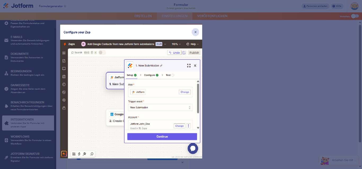The image size is (362, 169).
Task: Open the zoom-to-fit icon in the New Submission panel
Action: (189, 65)
